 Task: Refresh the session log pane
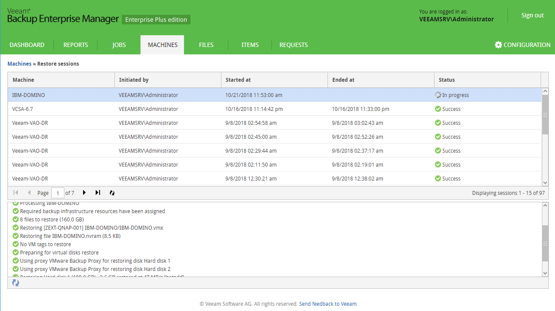(16, 283)
